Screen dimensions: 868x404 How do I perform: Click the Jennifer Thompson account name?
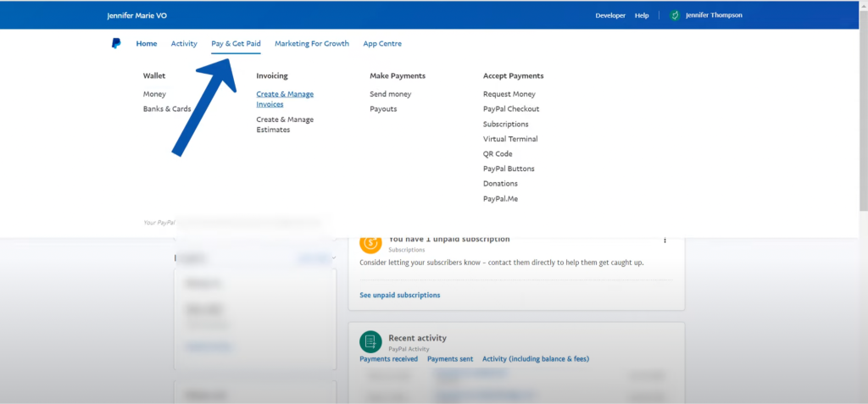714,15
